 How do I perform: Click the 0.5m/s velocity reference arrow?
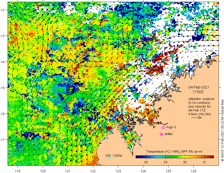tap(196, 118)
